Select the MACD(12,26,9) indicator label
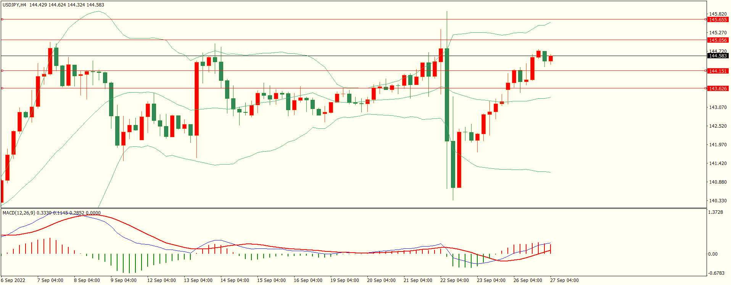 [x=19, y=213]
